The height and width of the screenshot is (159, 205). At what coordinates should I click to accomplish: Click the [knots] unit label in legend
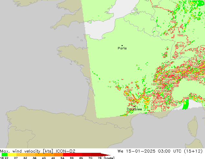(109, 158)
